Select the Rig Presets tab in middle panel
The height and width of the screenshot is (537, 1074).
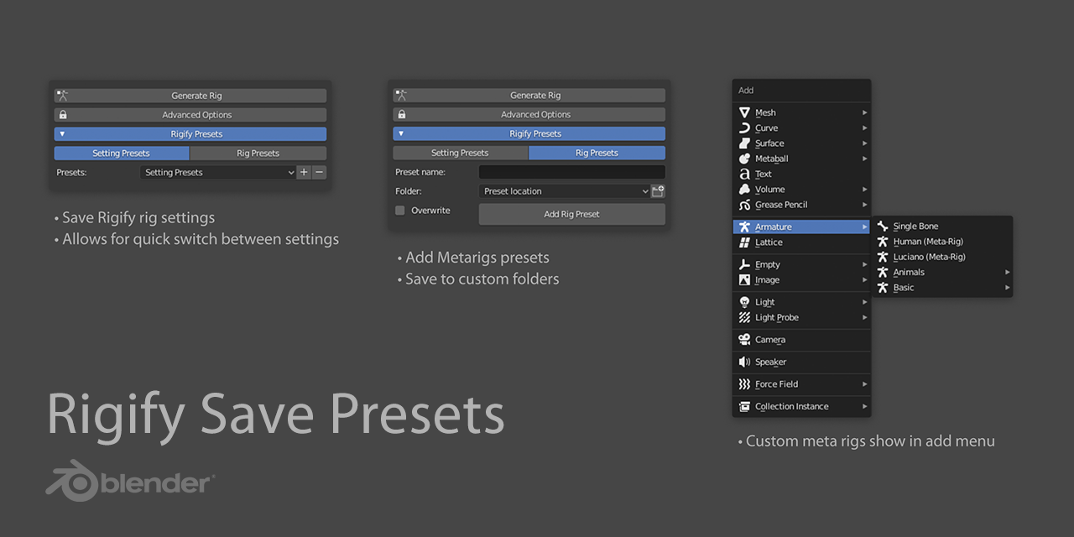(597, 153)
